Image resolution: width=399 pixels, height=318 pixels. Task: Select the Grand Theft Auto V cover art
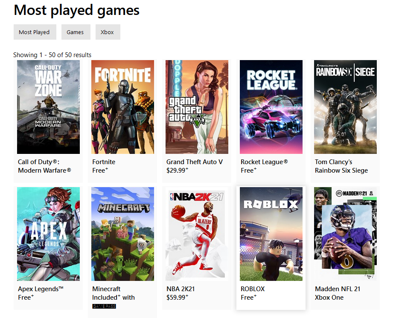pos(197,107)
